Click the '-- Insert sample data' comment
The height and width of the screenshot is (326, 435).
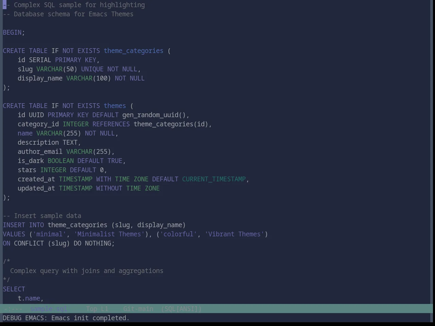click(x=42, y=216)
